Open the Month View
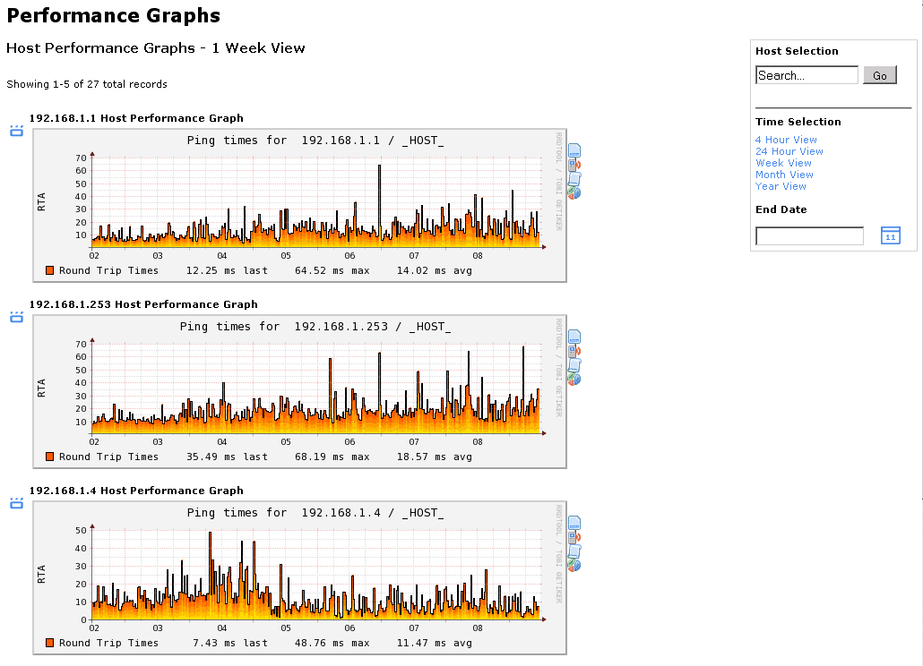The height and width of the screenshot is (666, 923). tap(784, 175)
